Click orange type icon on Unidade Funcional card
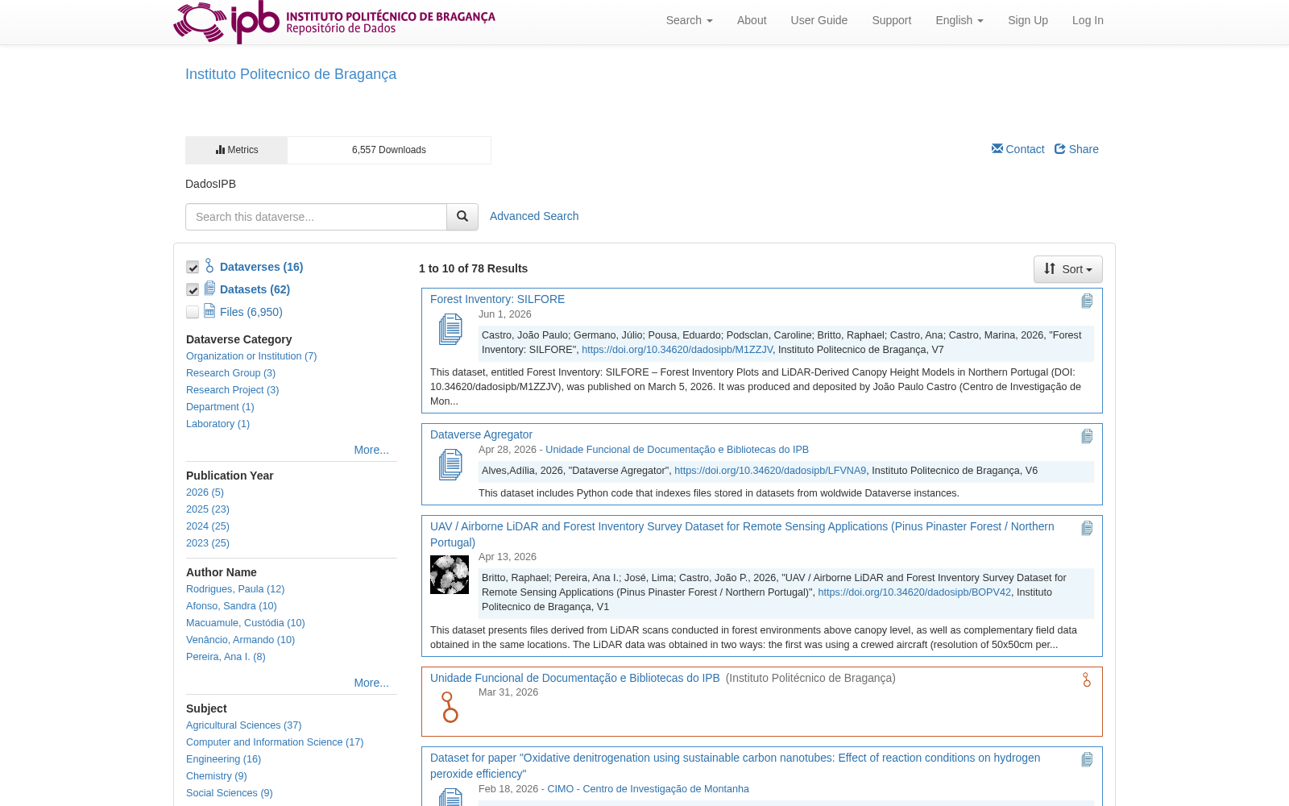1289x806 pixels. [1087, 679]
